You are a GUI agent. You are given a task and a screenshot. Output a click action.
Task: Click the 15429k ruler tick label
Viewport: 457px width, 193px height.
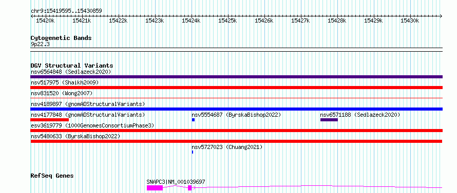coord(373,20)
